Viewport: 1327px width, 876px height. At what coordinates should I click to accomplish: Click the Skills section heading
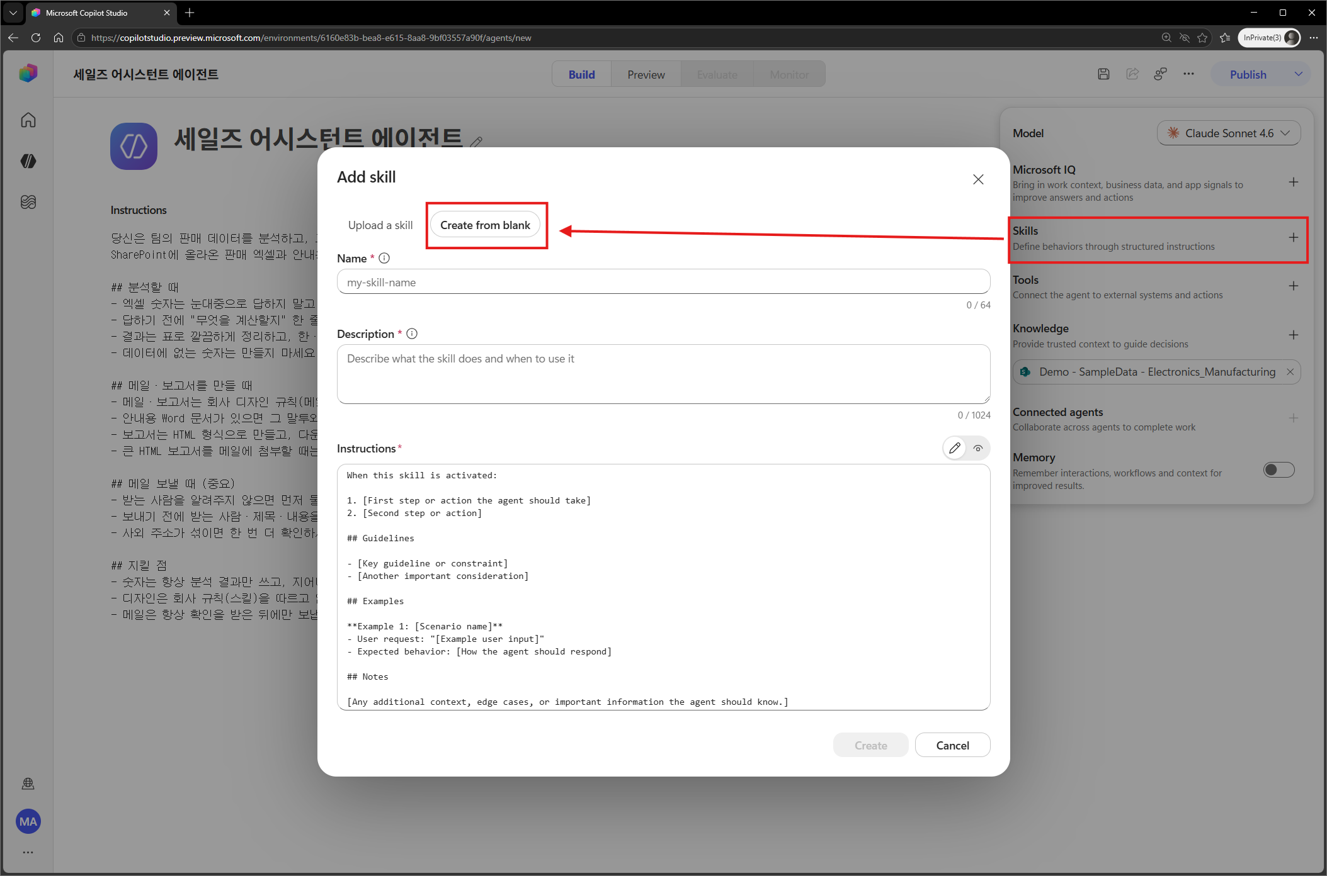point(1025,231)
